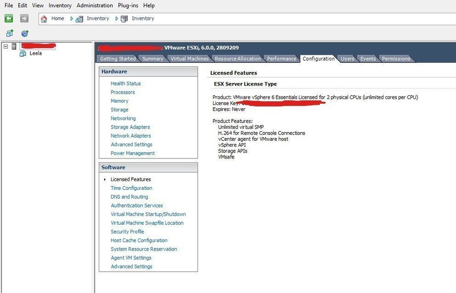Screen dimensions: 456x293
Task: Click the green Back navigation arrow
Action: click(9, 19)
